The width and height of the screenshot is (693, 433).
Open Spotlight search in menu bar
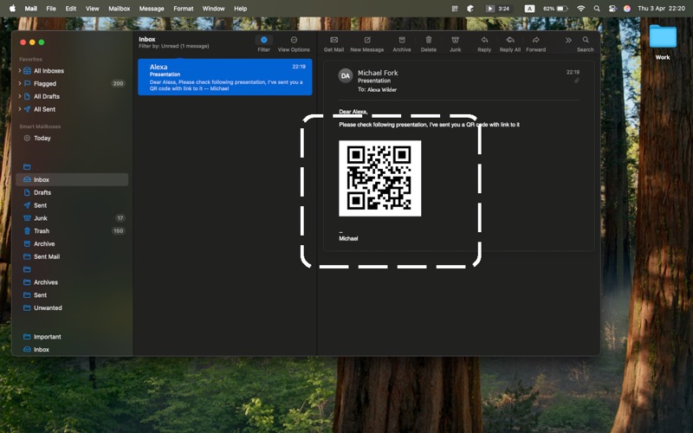point(597,9)
